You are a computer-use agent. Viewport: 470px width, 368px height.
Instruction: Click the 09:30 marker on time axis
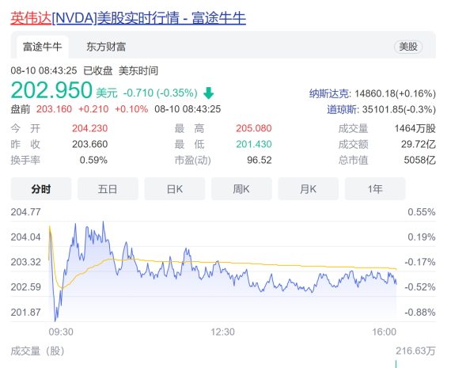(61, 332)
